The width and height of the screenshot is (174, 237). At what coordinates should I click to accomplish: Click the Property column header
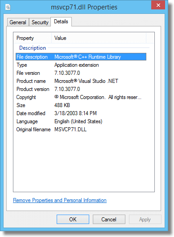tap(33, 38)
